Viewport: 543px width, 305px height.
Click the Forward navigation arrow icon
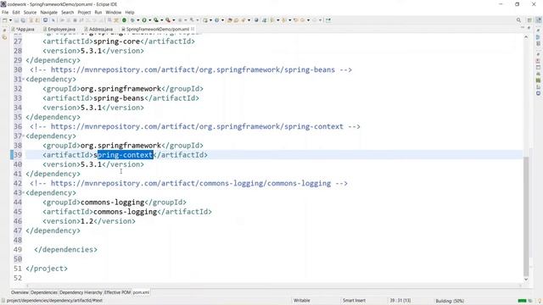[x=315, y=20]
